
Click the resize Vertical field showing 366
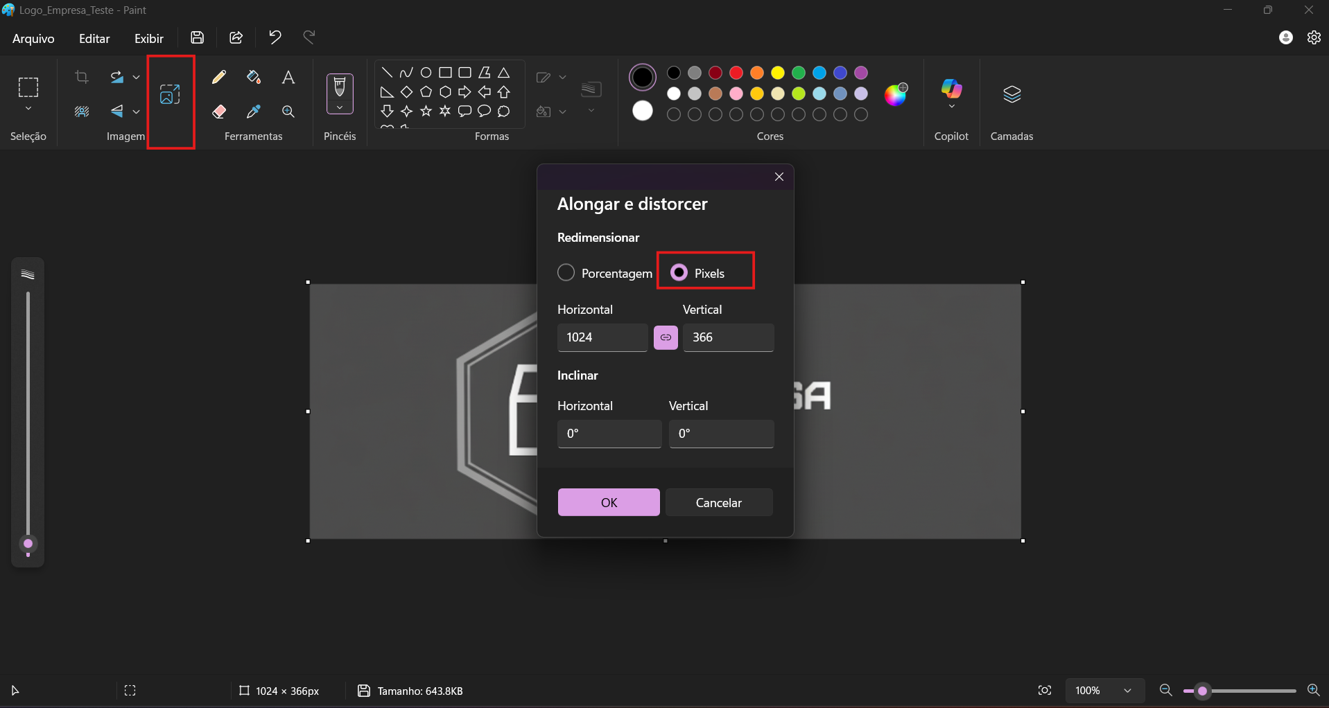pos(729,337)
